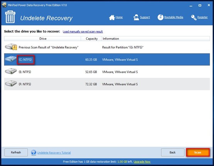Maximize the MiniTool window
Screen dimensions: 214x166
(x=200, y=5)
